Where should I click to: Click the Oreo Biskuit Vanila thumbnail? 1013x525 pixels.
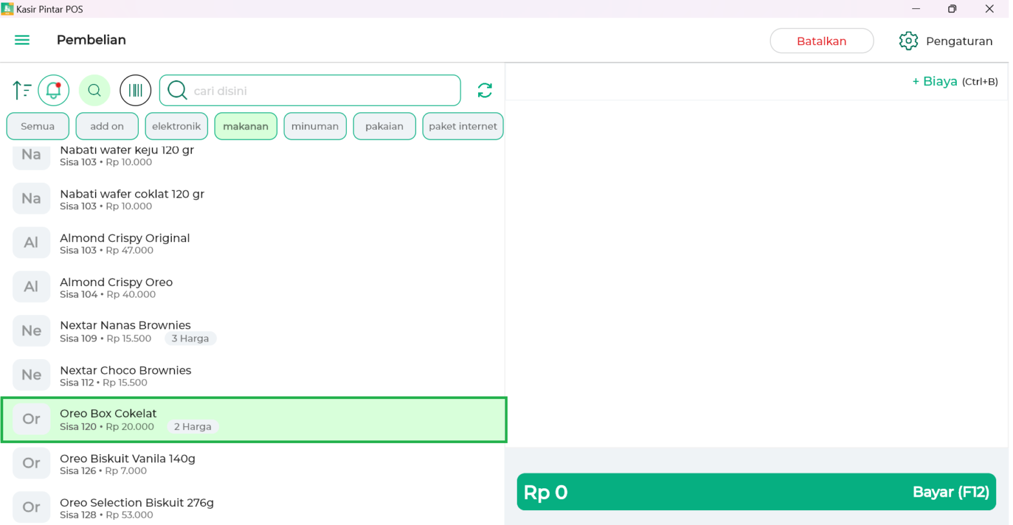point(31,463)
